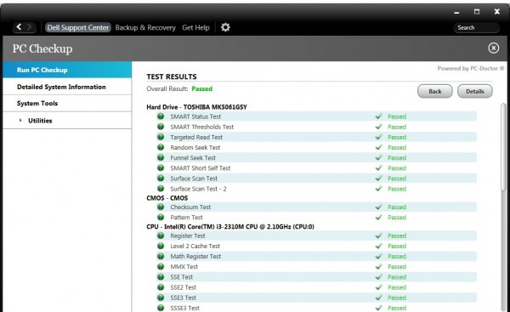The height and width of the screenshot is (312, 510).
Task: Maximize the Dell Support Center window
Action: pyautogui.click(x=477, y=12)
